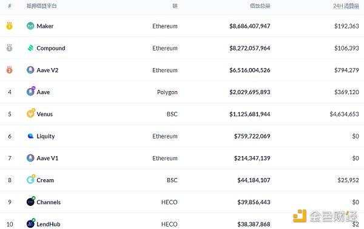Click the blue Liquity logo icon
The height and width of the screenshot is (229, 364).
30,136
